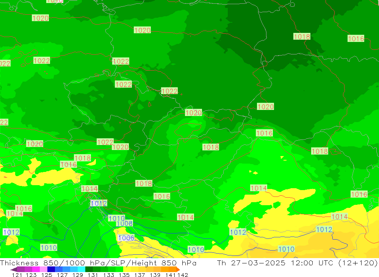Click the legend value 127
This screenshot has height=277, width=379.
62,275
